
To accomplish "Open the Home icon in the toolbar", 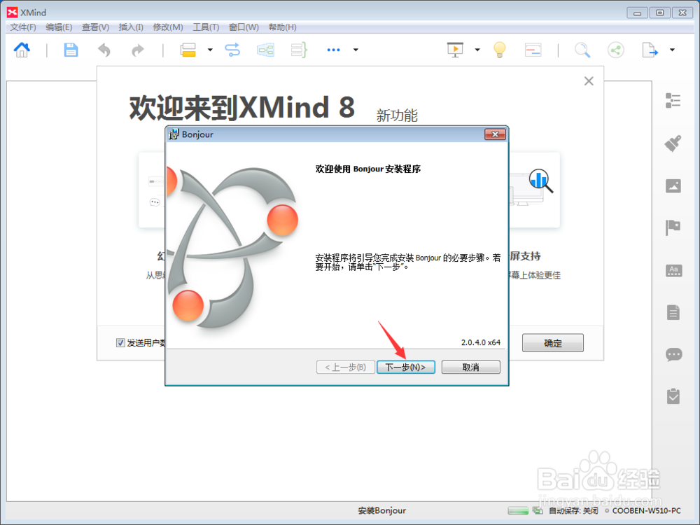I will (22, 50).
